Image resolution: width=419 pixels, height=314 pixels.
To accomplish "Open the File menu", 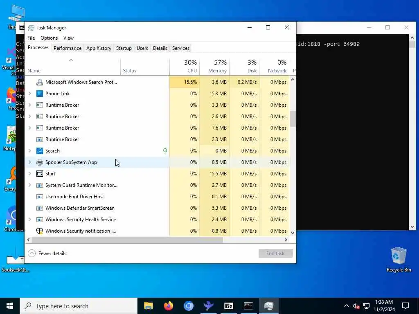I will coord(31,38).
